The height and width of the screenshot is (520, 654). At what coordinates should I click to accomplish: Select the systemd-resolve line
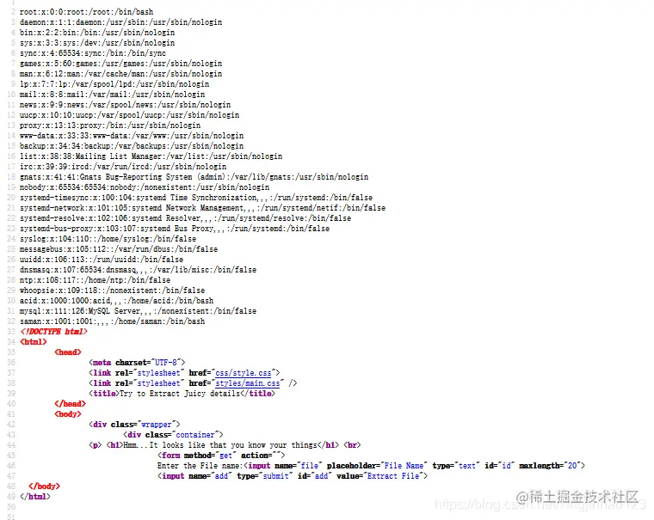click(185, 218)
